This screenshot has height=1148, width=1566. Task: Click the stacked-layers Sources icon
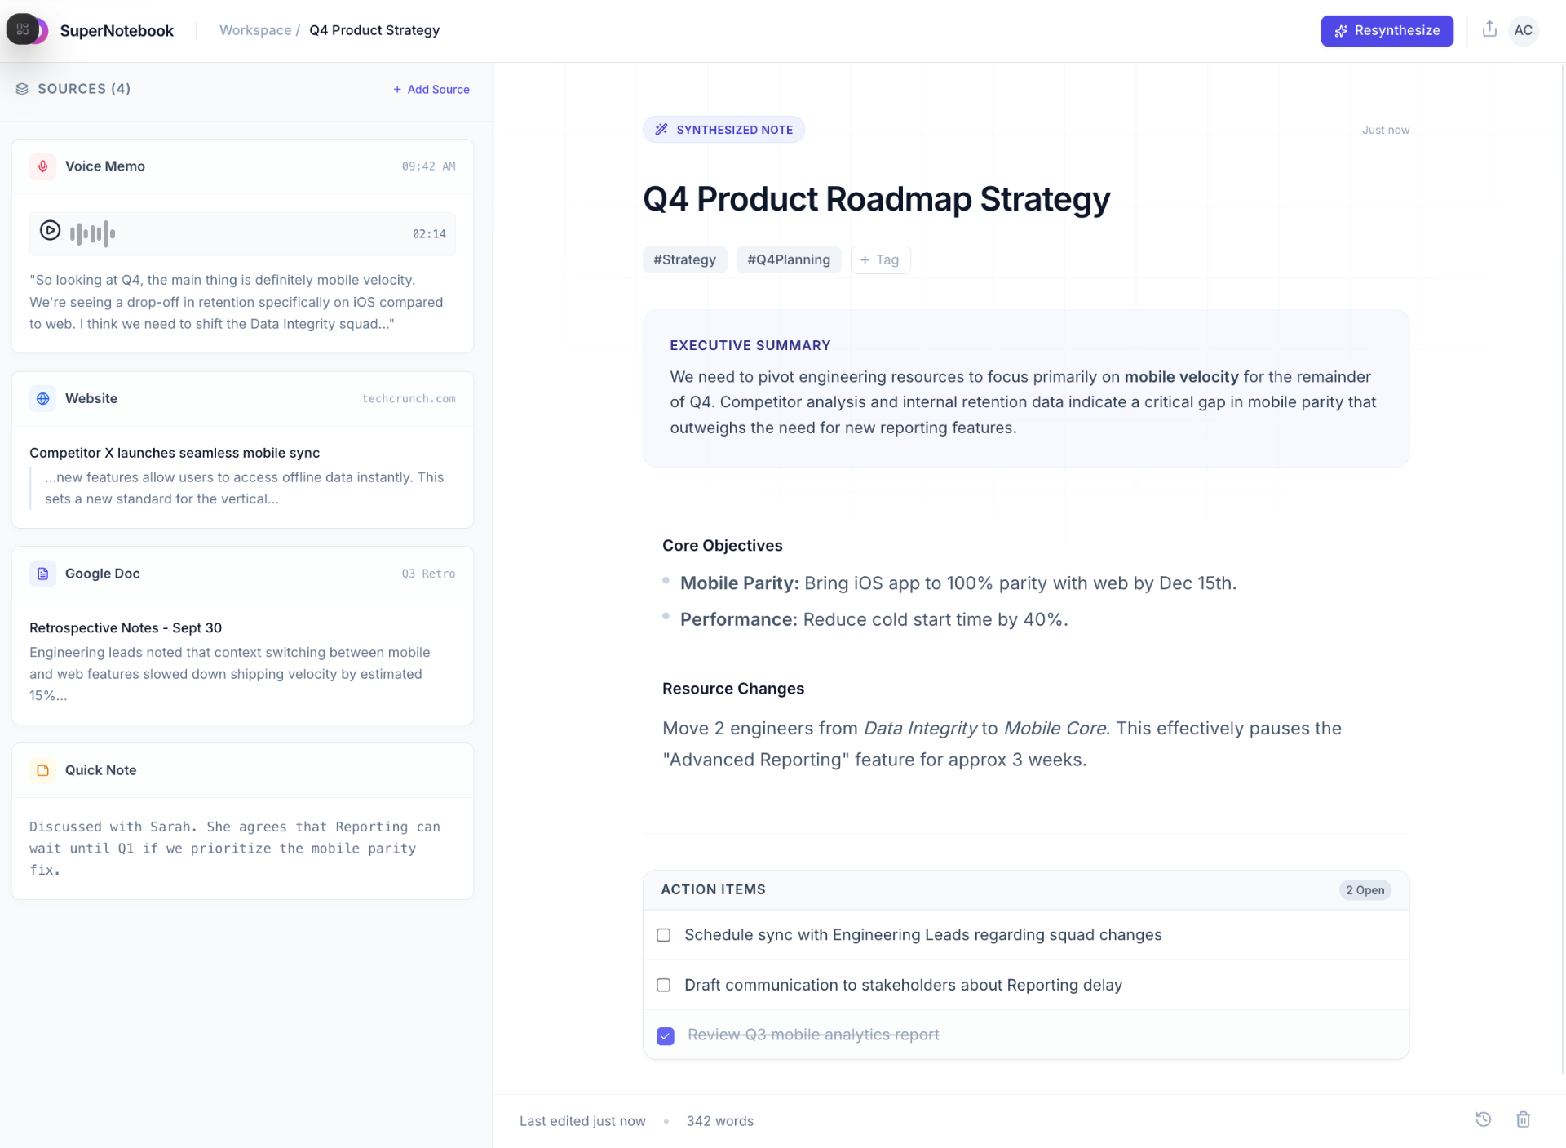tap(22, 89)
